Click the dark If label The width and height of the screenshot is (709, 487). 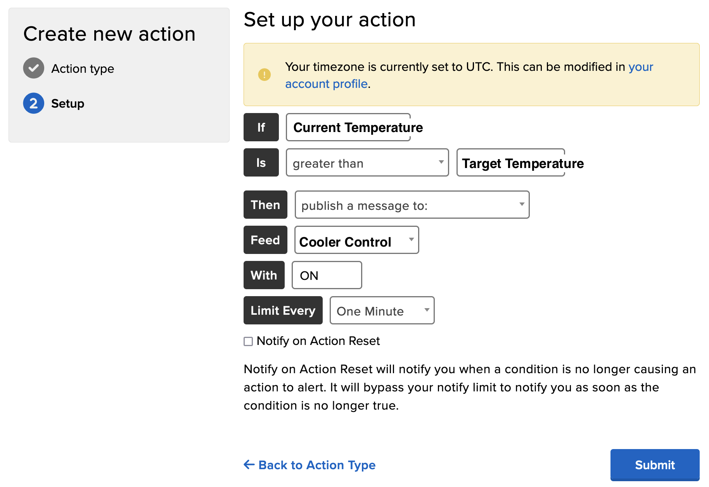(261, 127)
